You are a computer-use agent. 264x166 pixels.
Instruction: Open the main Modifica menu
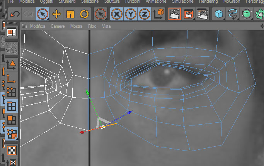(x=27, y=2)
